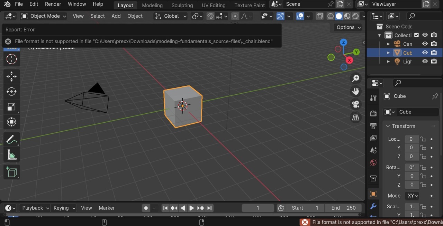Click the Location X value slider

click(411, 139)
